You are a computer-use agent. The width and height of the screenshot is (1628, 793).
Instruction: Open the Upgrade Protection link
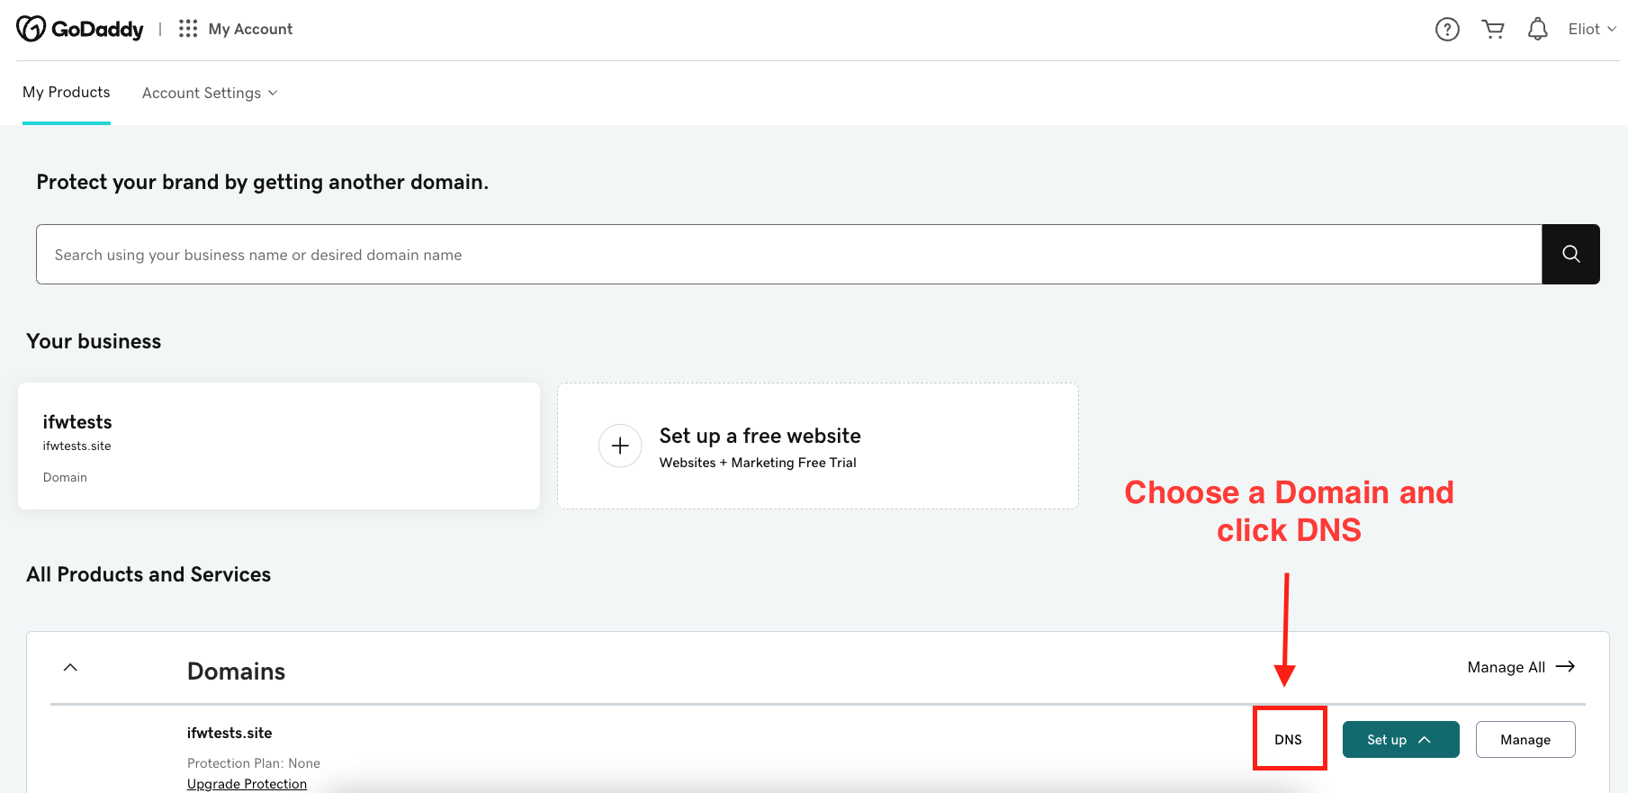click(247, 784)
